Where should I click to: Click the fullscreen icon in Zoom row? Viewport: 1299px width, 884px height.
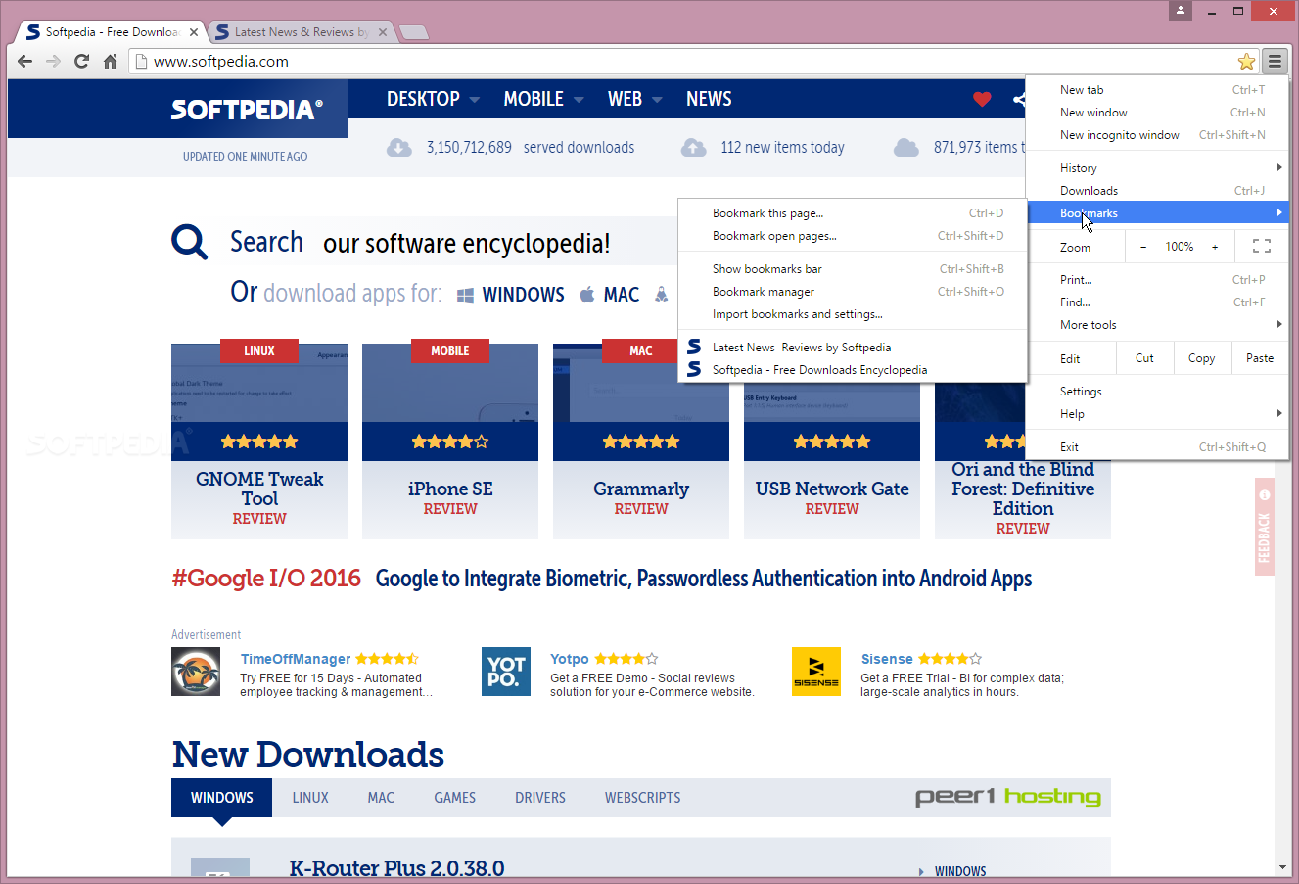[1262, 247]
